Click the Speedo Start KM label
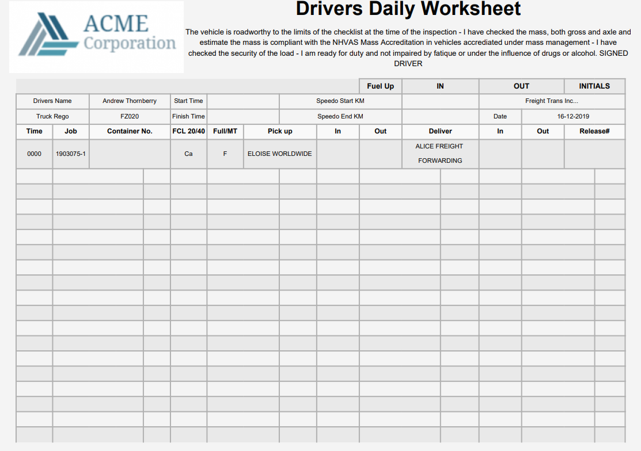 [340, 101]
